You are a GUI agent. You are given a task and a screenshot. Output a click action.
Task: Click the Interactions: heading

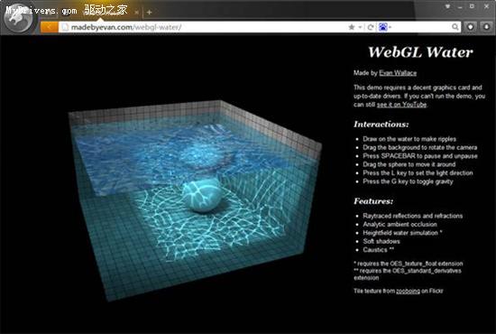point(381,124)
